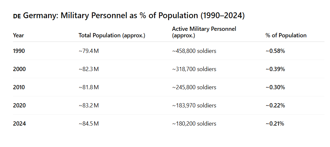This screenshot has height=147, width=330.
Task: Select the ~180,200 soldiers cell
Action: click(x=194, y=124)
